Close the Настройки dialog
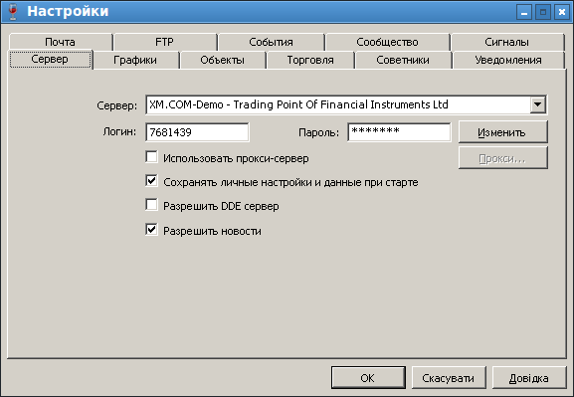Viewport: 574px width, 397px height. tap(561, 12)
